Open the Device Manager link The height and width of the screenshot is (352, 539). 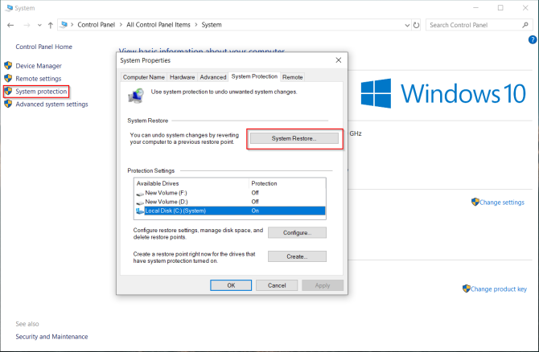[39, 66]
